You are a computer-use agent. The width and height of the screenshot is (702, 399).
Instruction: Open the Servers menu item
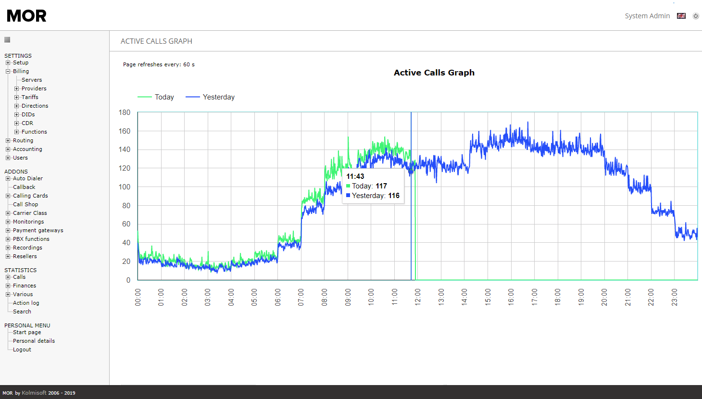pyautogui.click(x=32, y=80)
